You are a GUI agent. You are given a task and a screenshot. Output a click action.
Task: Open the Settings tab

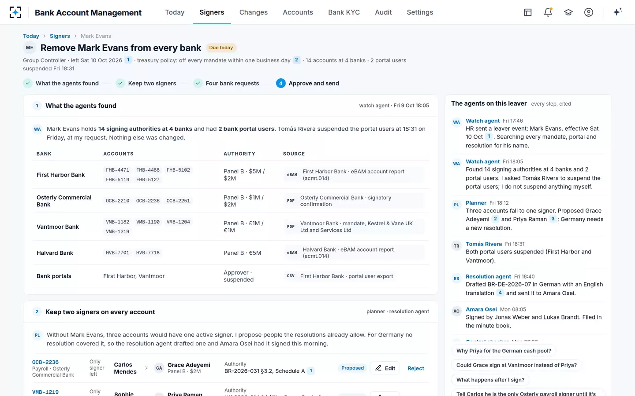[420, 12]
